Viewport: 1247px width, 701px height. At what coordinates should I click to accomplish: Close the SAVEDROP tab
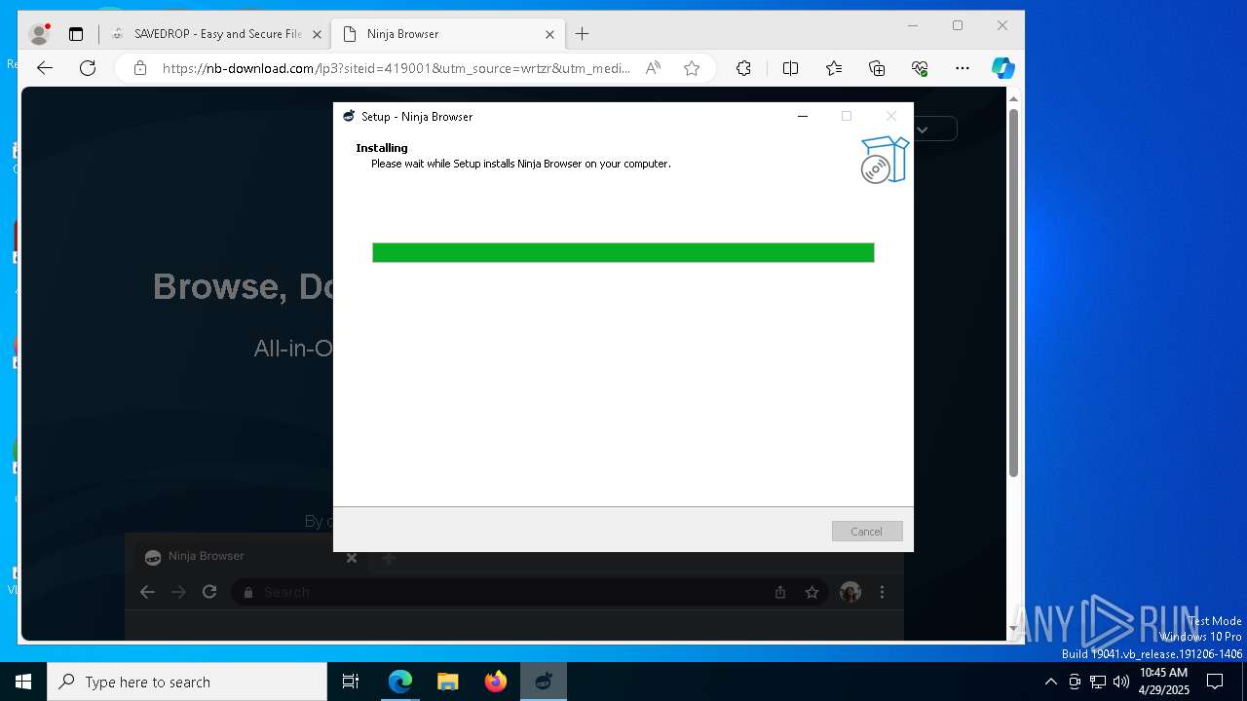[317, 34]
